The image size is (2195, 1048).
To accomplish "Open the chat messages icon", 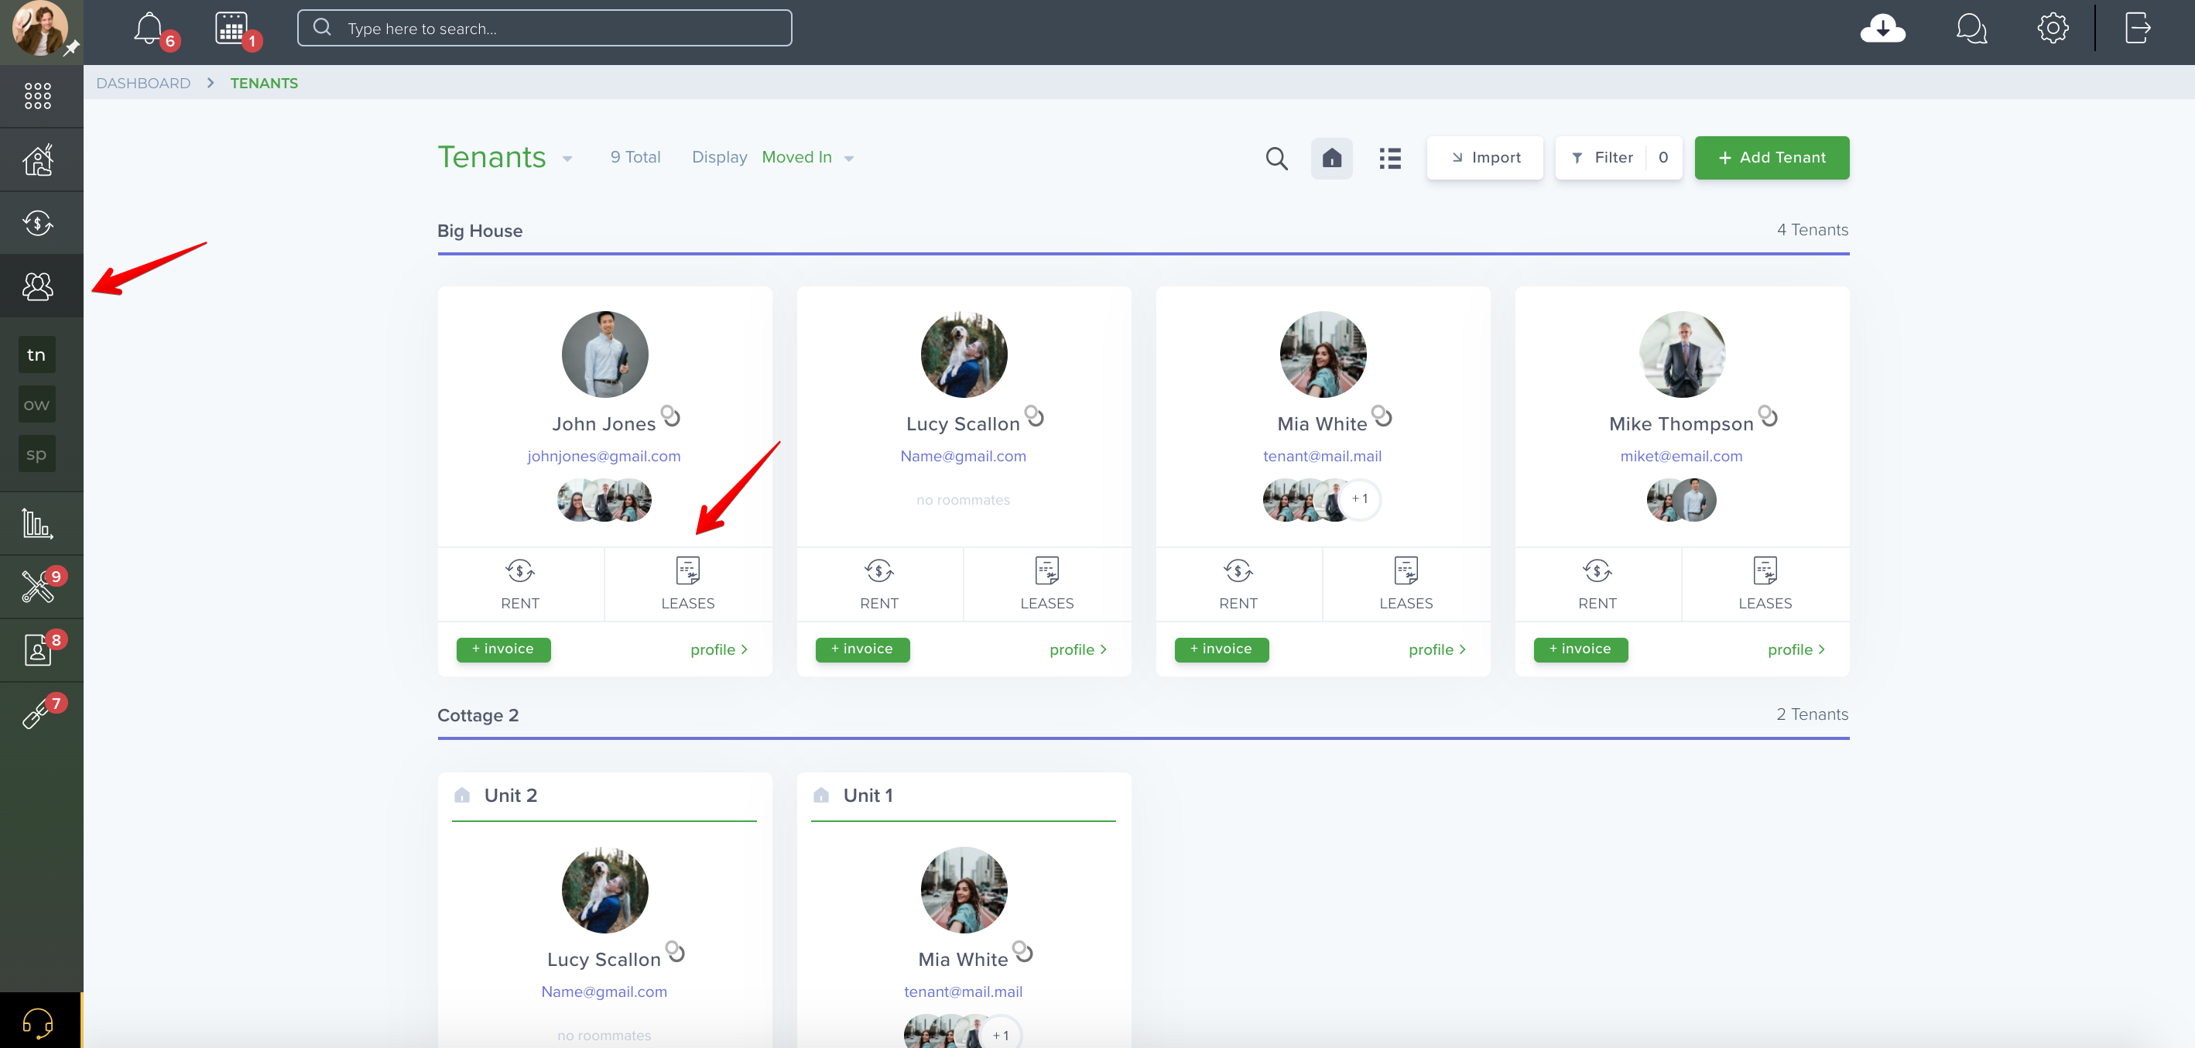I will 1971,28.
